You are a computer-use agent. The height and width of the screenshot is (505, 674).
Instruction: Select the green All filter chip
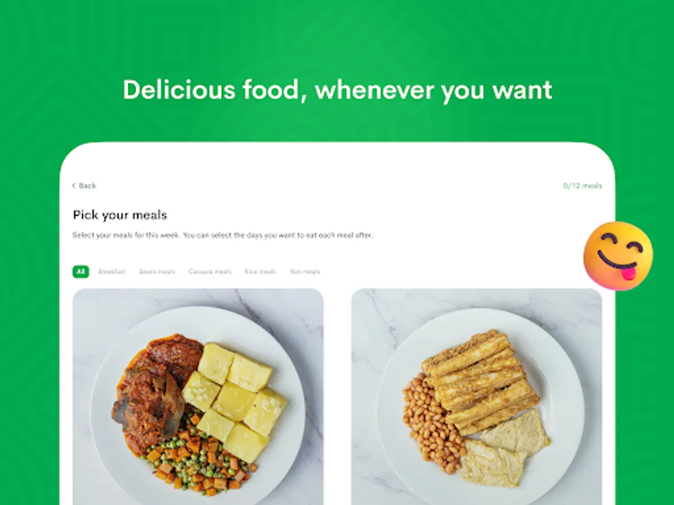point(81,272)
